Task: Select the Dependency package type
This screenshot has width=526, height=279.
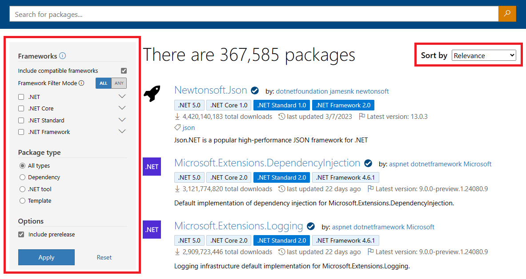Action: 22,177
